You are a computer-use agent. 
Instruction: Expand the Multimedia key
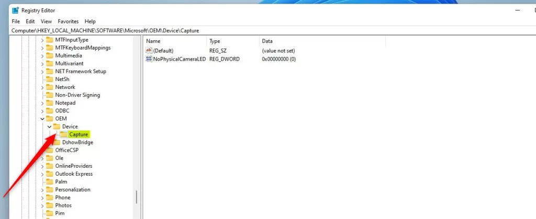(x=42, y=56)
